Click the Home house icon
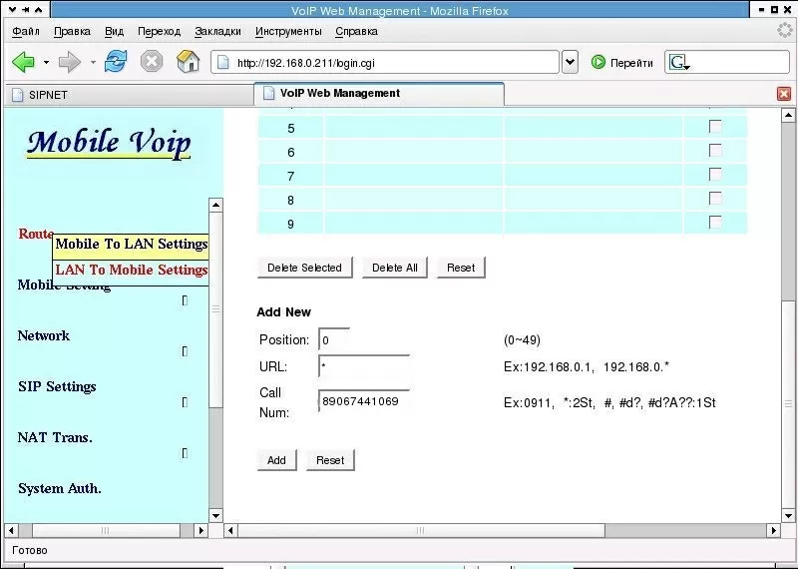The width and height of the screenshot is (798, 569). pyautogui.click(x=188, y=62)
